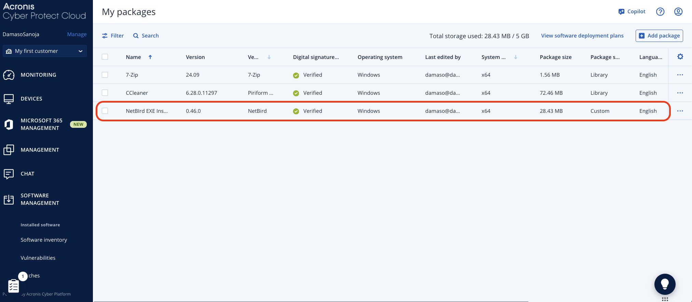
Task: Click the Add package button
Action: coord(659,36)
